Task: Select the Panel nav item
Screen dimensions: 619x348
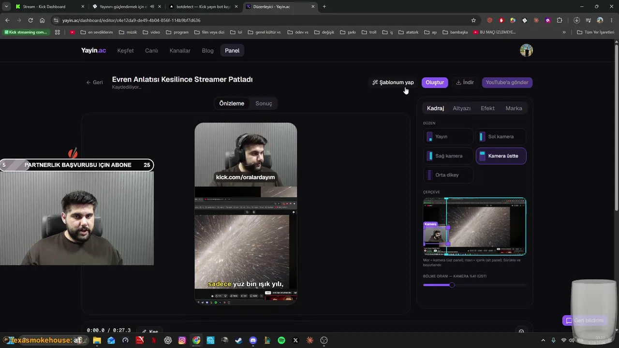Action: [232, 51]
